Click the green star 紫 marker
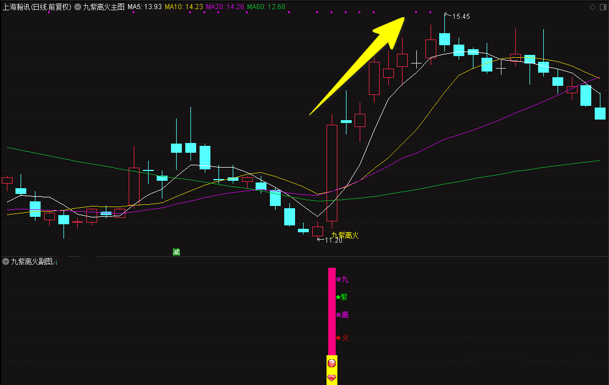This screenshot has height=385, width=609. pyautogui.click(x=341, y=297)
